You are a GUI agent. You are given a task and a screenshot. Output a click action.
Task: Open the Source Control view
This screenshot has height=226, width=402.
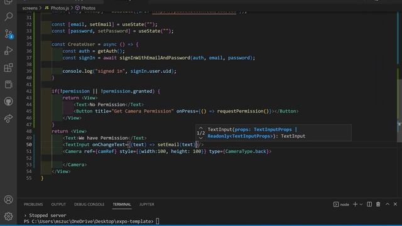click(x=8, y=34)
